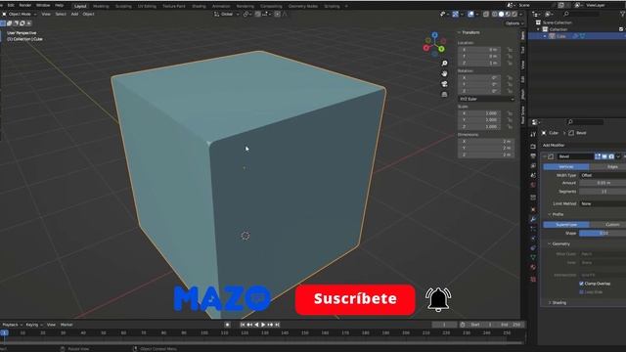The height and width of the screenshot is (352, 626).
Task: Toggle viewport gizmos visibility
Action: (456, 14)
